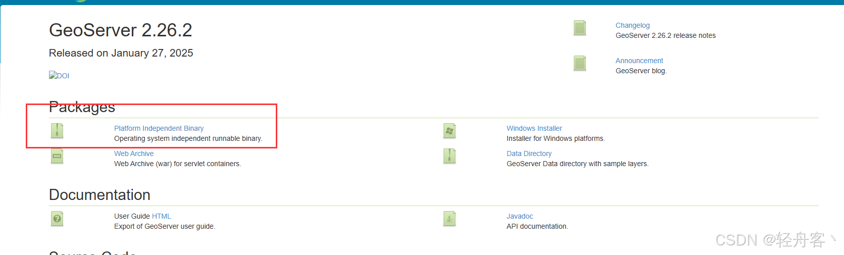Download the Windows Installer
This screenshot has width=844, height=255.
click(534, 128)
